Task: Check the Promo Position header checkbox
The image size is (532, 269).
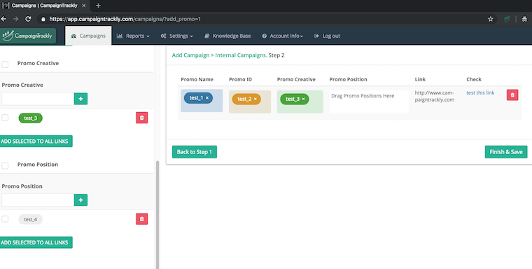Action: (5, 165)
